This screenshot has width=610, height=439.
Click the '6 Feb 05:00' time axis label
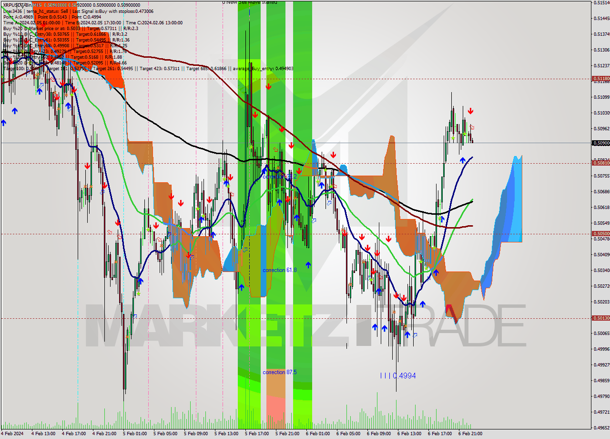tap(348, 434)
